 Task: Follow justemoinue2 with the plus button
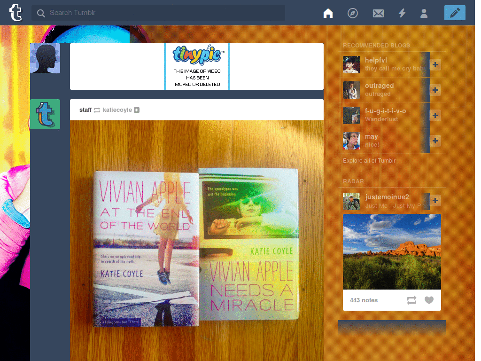(435, 200)
